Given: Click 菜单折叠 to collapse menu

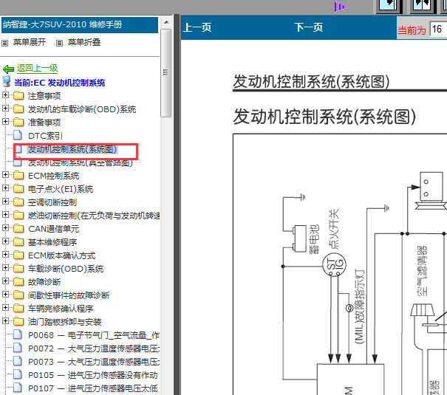Looking at the screenshot, I should click(84, 42).
